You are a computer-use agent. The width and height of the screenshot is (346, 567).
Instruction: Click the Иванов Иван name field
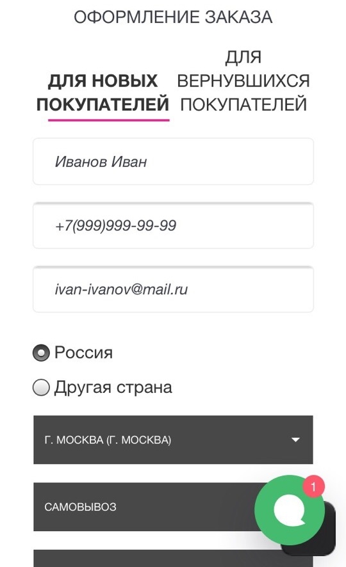[x=173, y=161]
